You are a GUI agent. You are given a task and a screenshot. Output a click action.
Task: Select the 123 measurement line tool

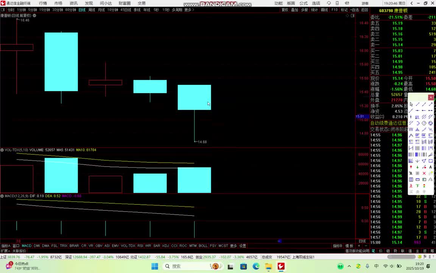417,117
